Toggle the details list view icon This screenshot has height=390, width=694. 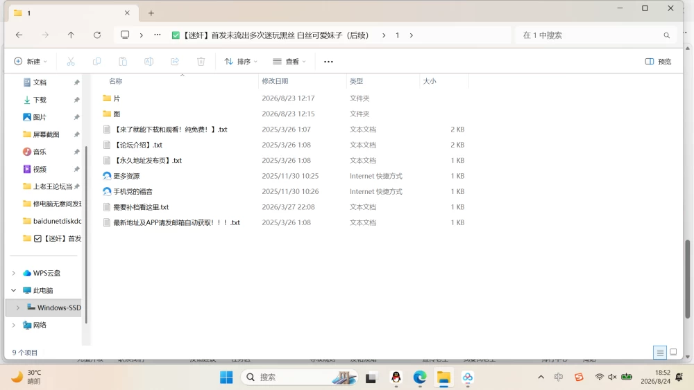660,352
